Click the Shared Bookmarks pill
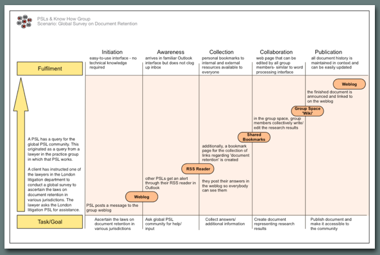 pyautogui.click(x=254, y=137)
